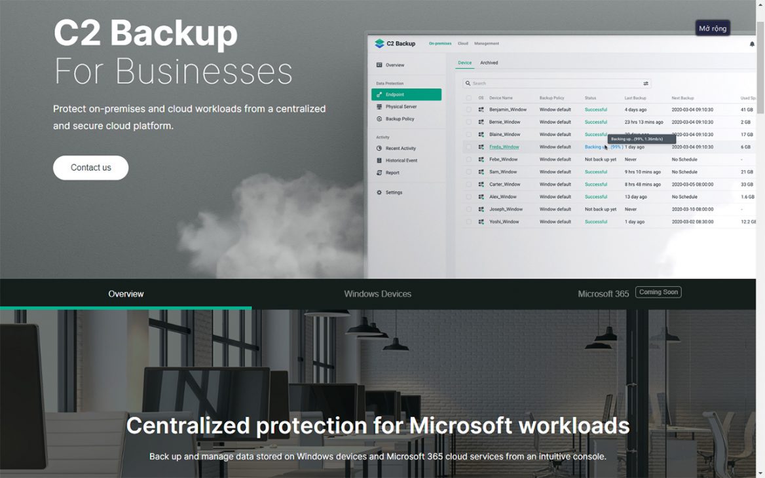The width and height of the screenshot is (765, 478).
Task: Click the Last Backup column header
Action: click(x=635, y=98)
